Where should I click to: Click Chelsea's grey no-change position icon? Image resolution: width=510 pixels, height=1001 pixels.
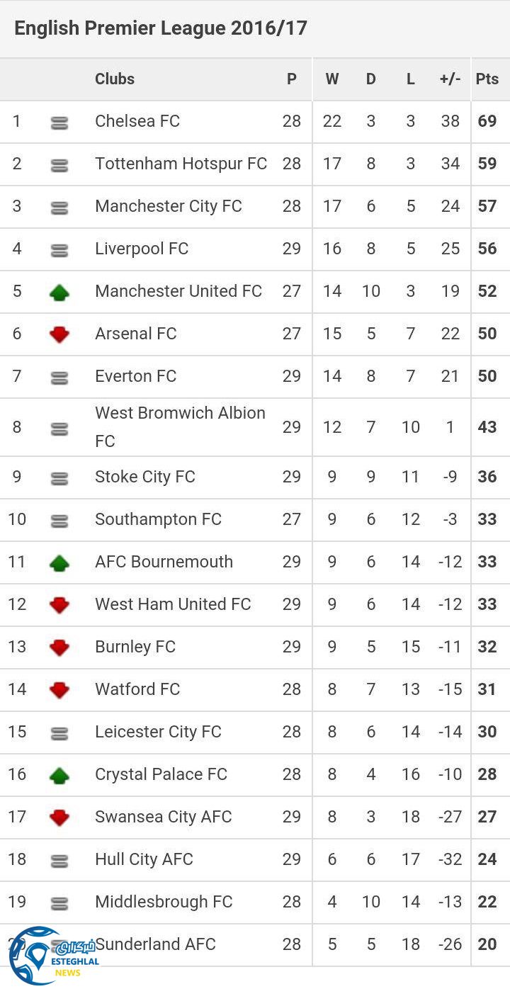tap(59, 123)
